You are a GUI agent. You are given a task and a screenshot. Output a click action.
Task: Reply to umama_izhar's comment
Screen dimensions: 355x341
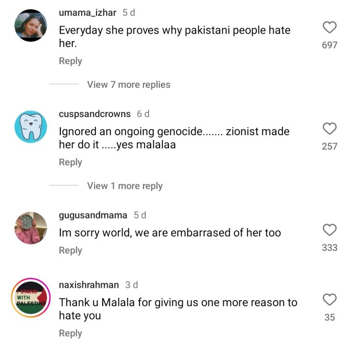(x=71, y=61)
